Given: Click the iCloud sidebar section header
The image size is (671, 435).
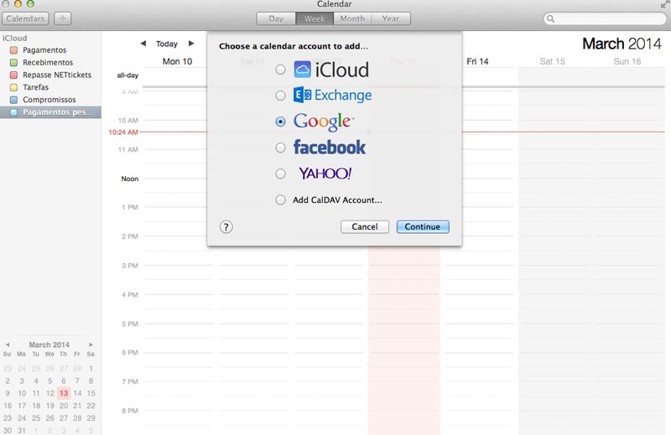Looking at the screenshot, I should [15, 38].
